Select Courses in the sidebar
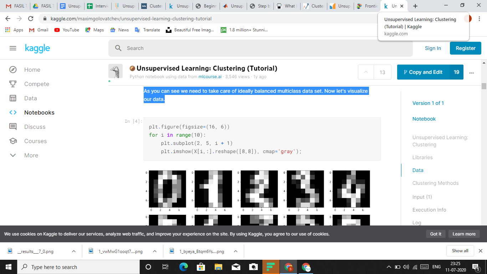 pos(35,141)
